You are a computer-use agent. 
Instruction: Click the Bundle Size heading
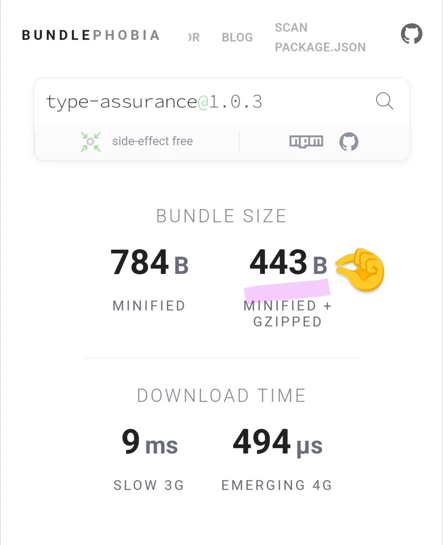(x=221, y=216)
